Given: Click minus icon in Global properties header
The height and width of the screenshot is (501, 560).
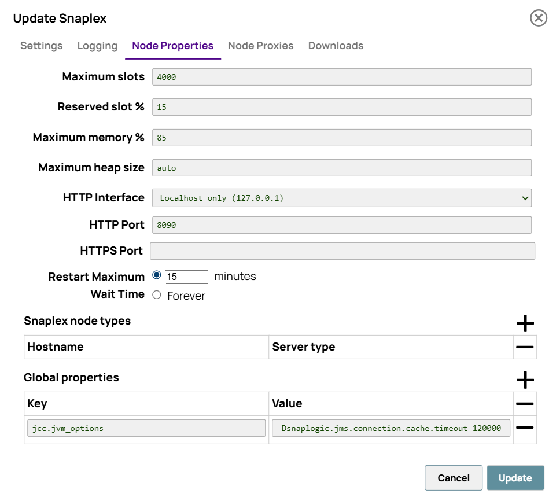Looking at the screenshot, I should [x=525, y=404].
